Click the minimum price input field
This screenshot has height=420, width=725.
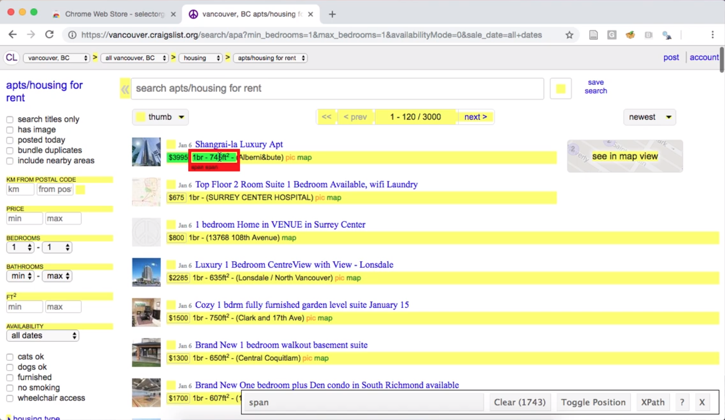tap(24, 218)
